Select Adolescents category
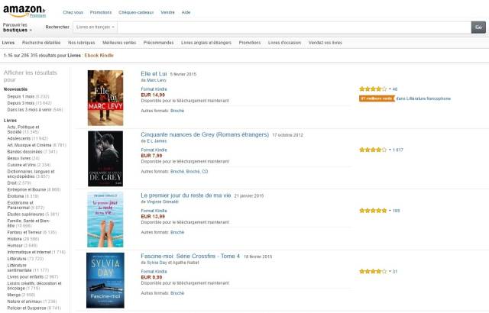489x313 pixels. 28,139
